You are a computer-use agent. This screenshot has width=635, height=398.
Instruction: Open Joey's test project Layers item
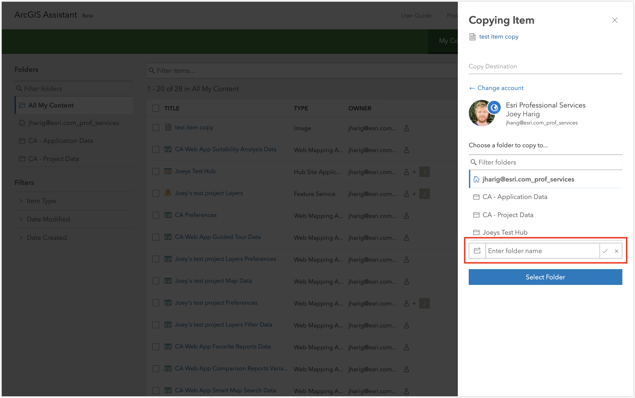coord(209,193)
